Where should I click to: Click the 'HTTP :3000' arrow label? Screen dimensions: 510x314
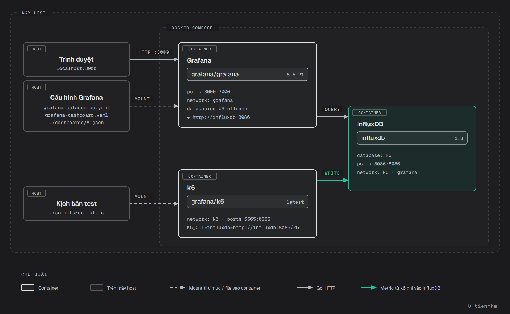154,52
